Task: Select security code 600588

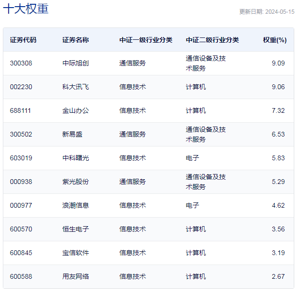Action: click(21, 276)
